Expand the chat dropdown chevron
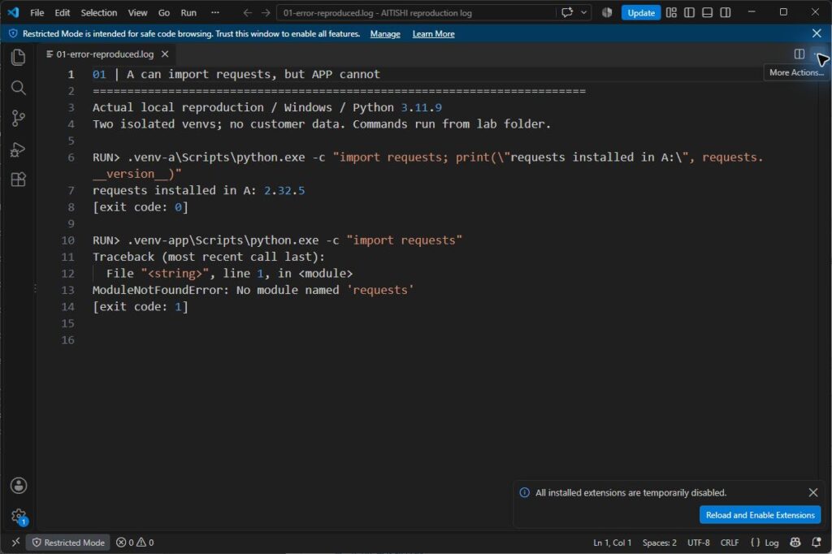Screen dimensions: 832x554 click(583, 12)
